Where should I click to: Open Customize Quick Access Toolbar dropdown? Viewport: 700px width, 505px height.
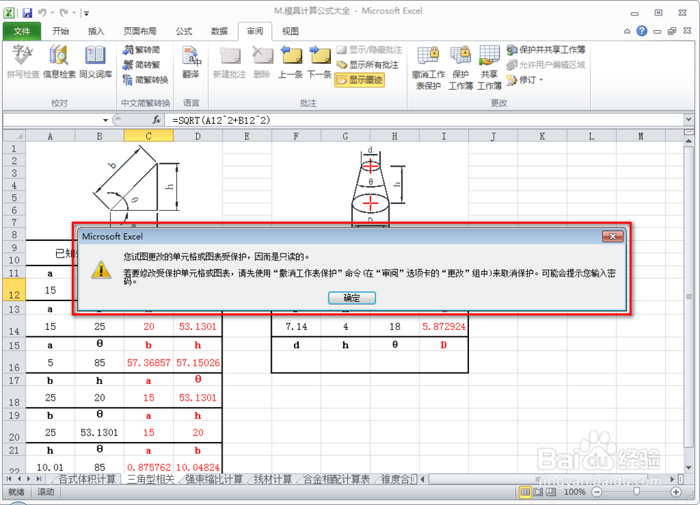87,13
